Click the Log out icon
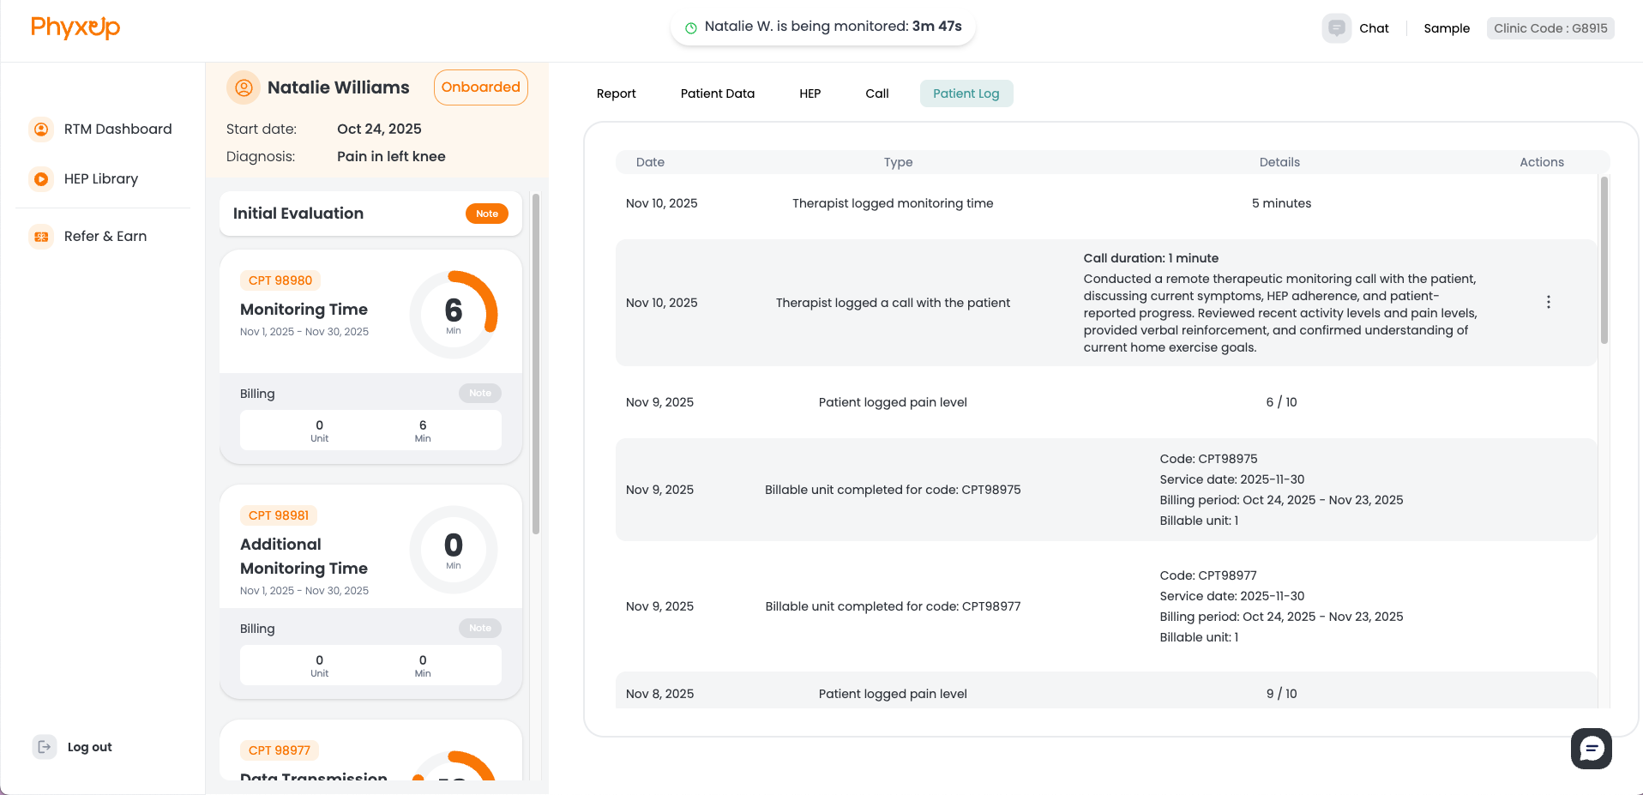This screenshot has width=1643, height=795. point(44,746)
